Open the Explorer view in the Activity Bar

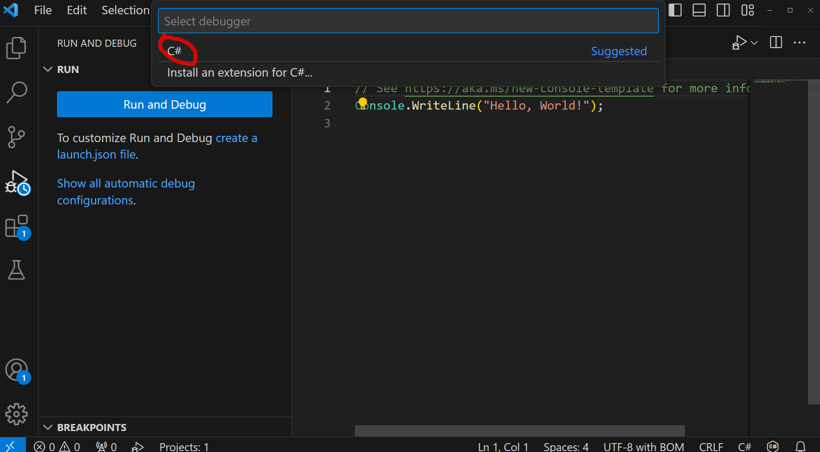16,48
